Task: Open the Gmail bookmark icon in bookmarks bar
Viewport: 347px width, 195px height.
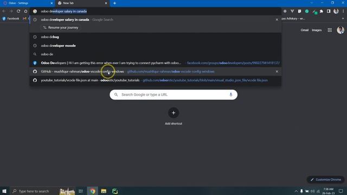Action: point(24,18)
